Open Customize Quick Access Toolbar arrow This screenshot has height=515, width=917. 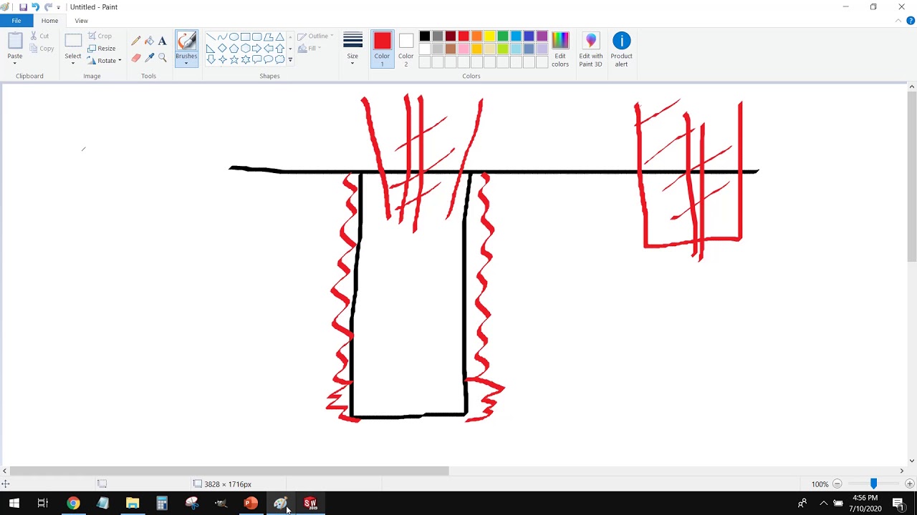click(59, 7)
